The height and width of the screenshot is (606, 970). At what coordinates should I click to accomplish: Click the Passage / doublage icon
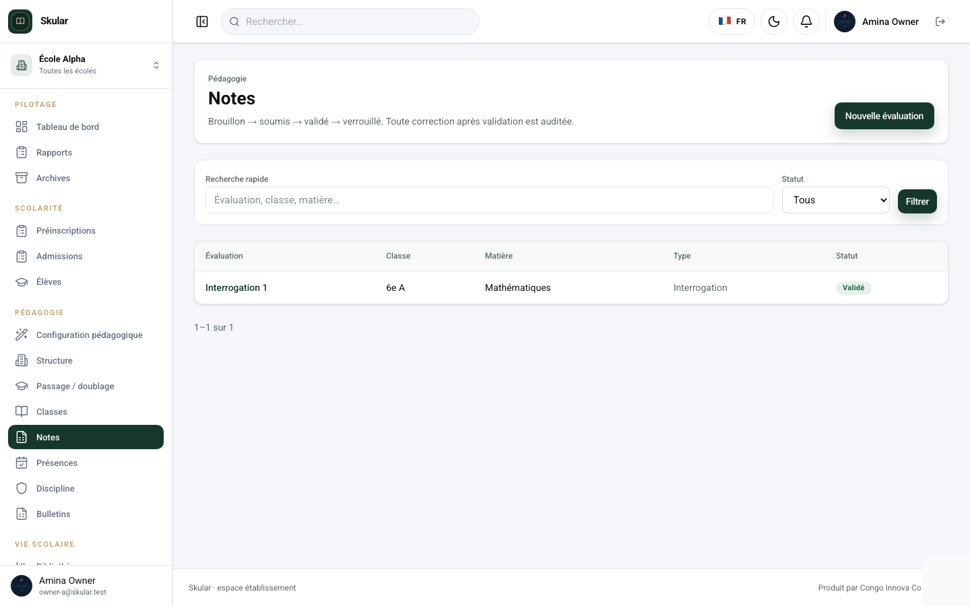click(x=22, y=386)
